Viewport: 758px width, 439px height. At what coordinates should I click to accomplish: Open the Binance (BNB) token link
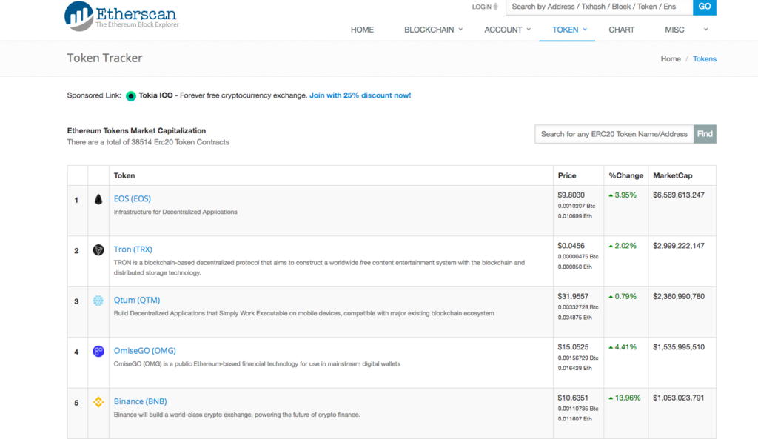click(x=140, y=401)
